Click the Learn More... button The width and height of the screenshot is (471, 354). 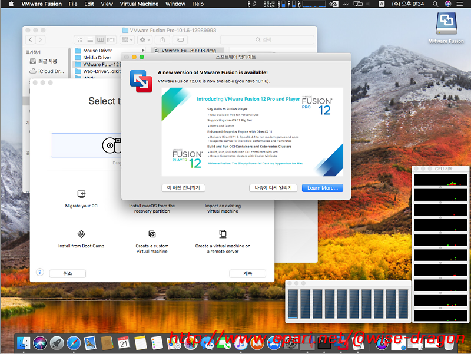click(323, 188)
